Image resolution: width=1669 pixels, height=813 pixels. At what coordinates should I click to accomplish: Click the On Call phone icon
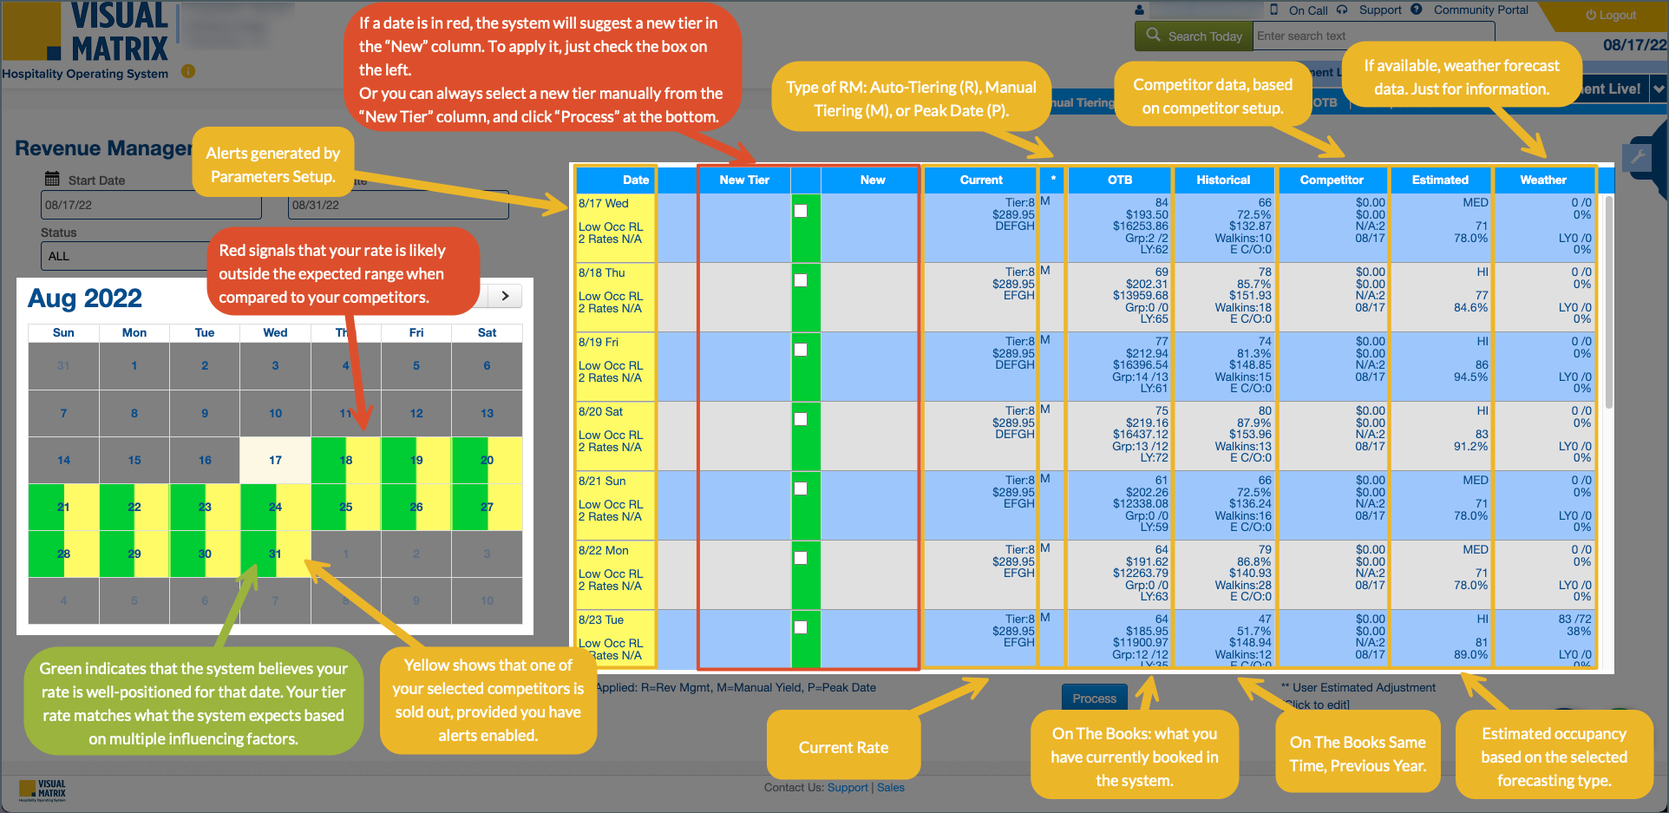[x=1274, y=10]
